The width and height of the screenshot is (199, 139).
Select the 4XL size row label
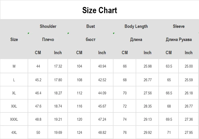coord(14,133)
